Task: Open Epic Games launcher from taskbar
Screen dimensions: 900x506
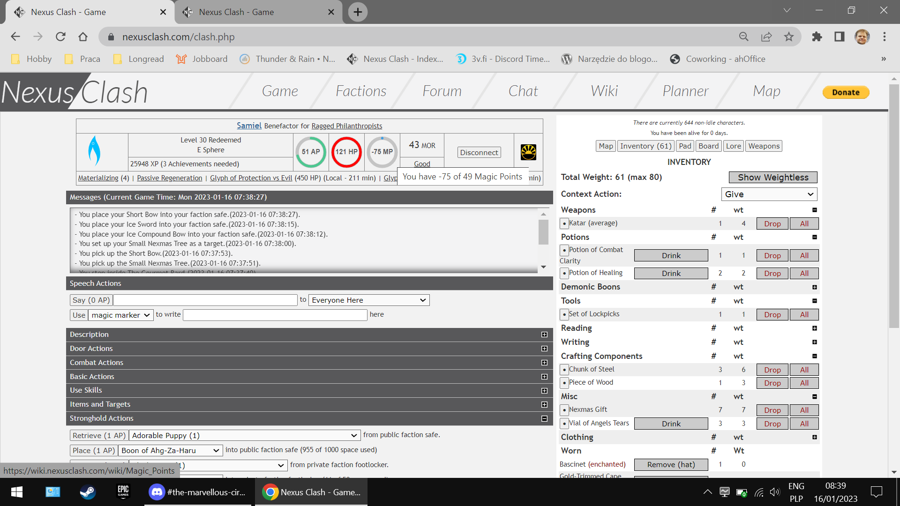Action: point(123,492)
